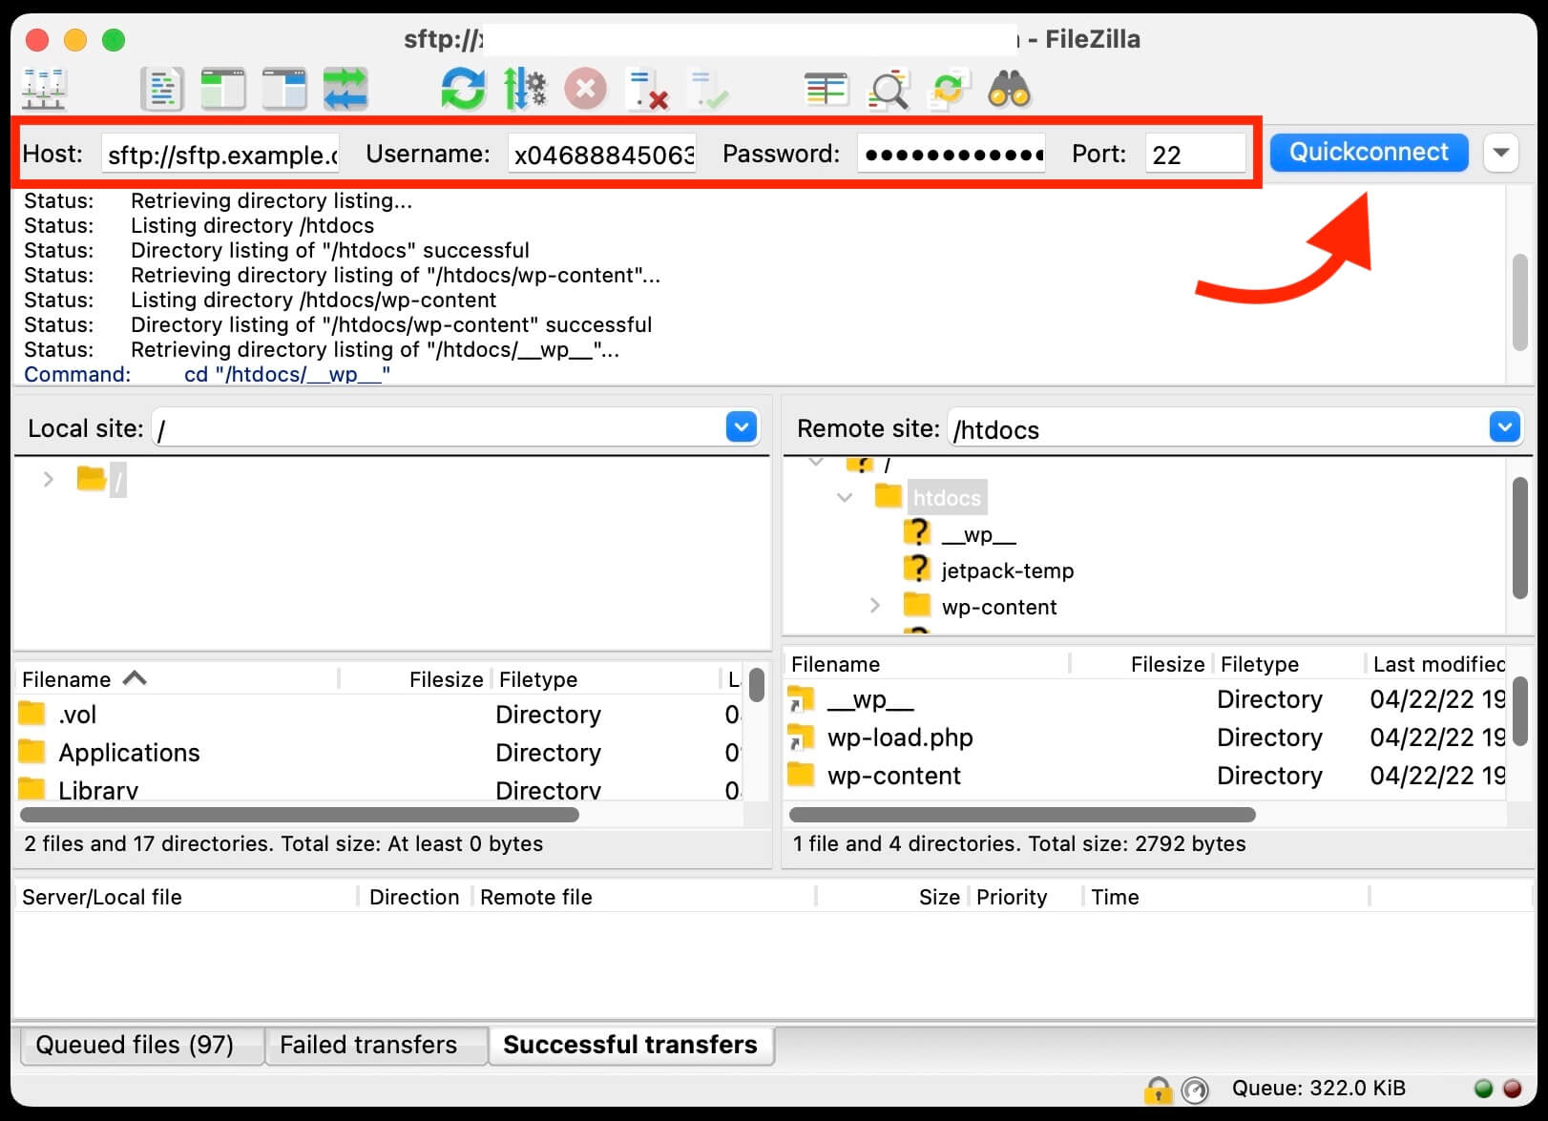Click the remote file list horizontal scrollbar

click(1022, 815)
